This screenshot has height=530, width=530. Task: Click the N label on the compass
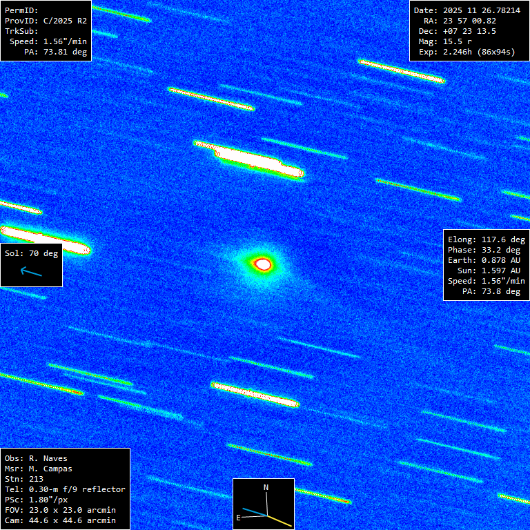click(266, 488)
